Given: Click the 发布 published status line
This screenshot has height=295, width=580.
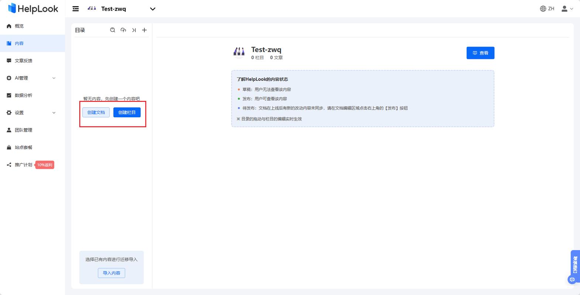Looking at the screenshot, I should pyautogui.click(x=265, y=99).
